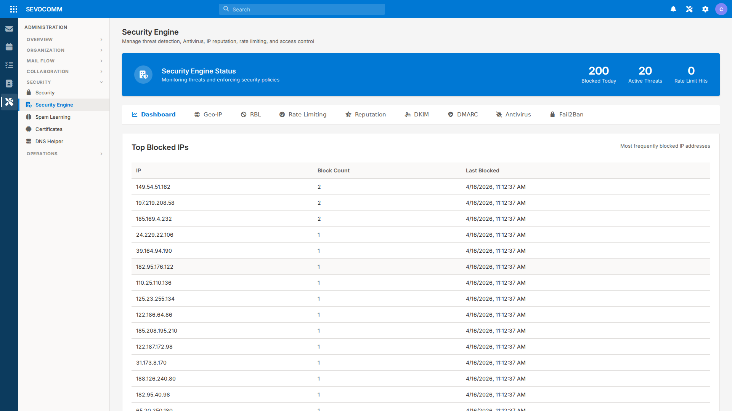Open the apps grid launcher icon
This screenshot has width=732, height=411.
pyautogui.click(x=14, y=9)
